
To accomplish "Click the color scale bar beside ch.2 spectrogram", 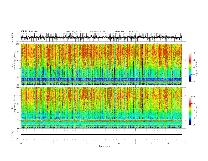I will (190, 111).
